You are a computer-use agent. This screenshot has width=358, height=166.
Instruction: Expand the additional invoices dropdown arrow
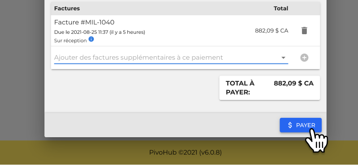[x=283, y=58]
